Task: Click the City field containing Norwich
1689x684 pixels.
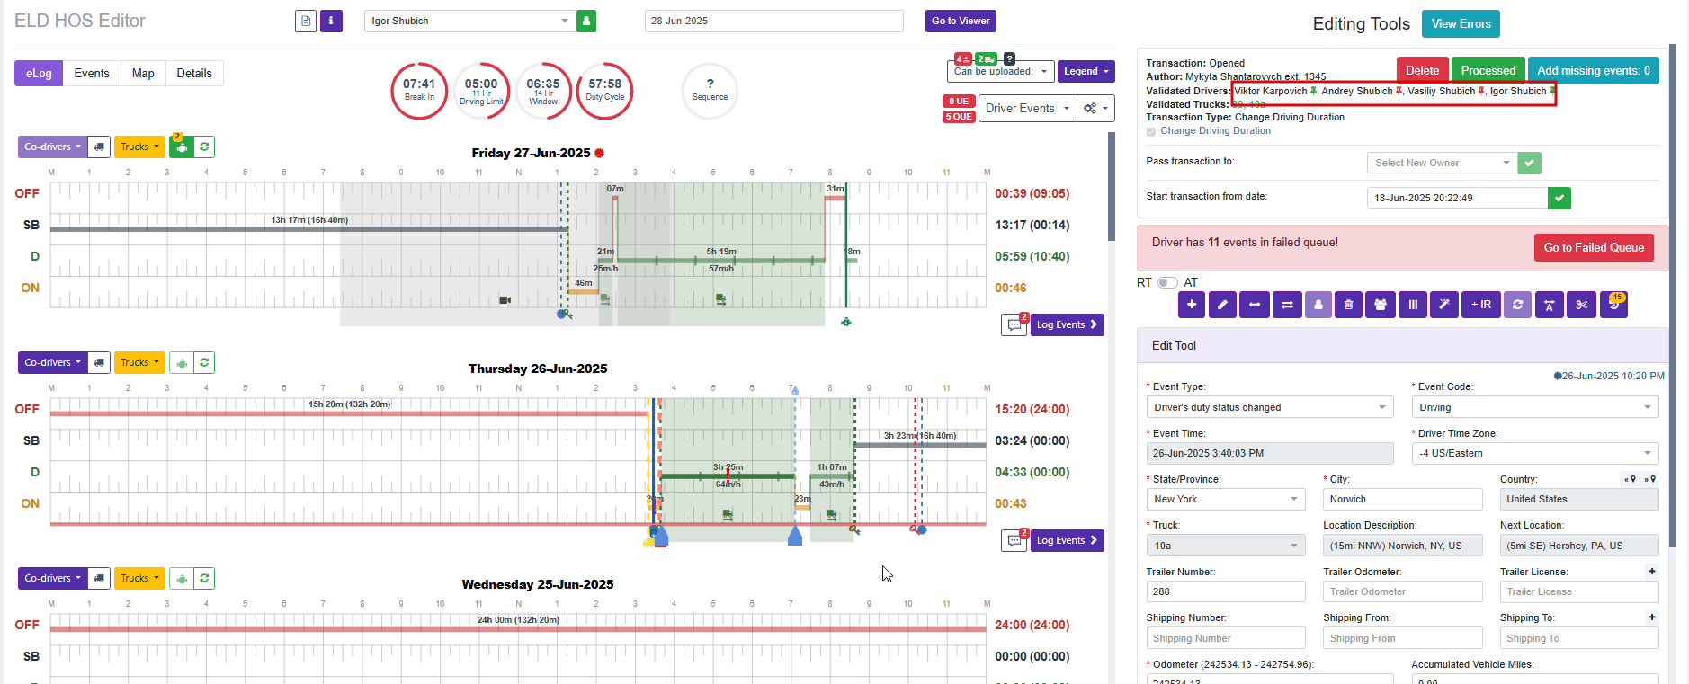Action: point(1402,499)
